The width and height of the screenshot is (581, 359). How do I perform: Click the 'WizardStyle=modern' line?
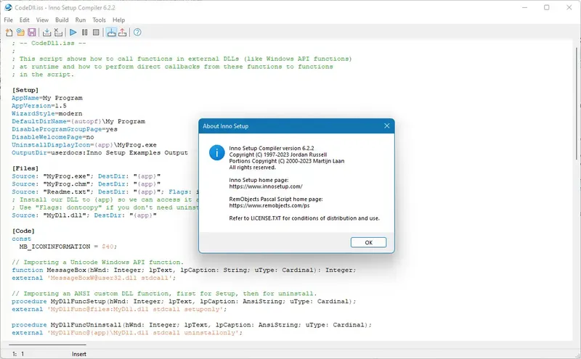[x=47, y=114]
